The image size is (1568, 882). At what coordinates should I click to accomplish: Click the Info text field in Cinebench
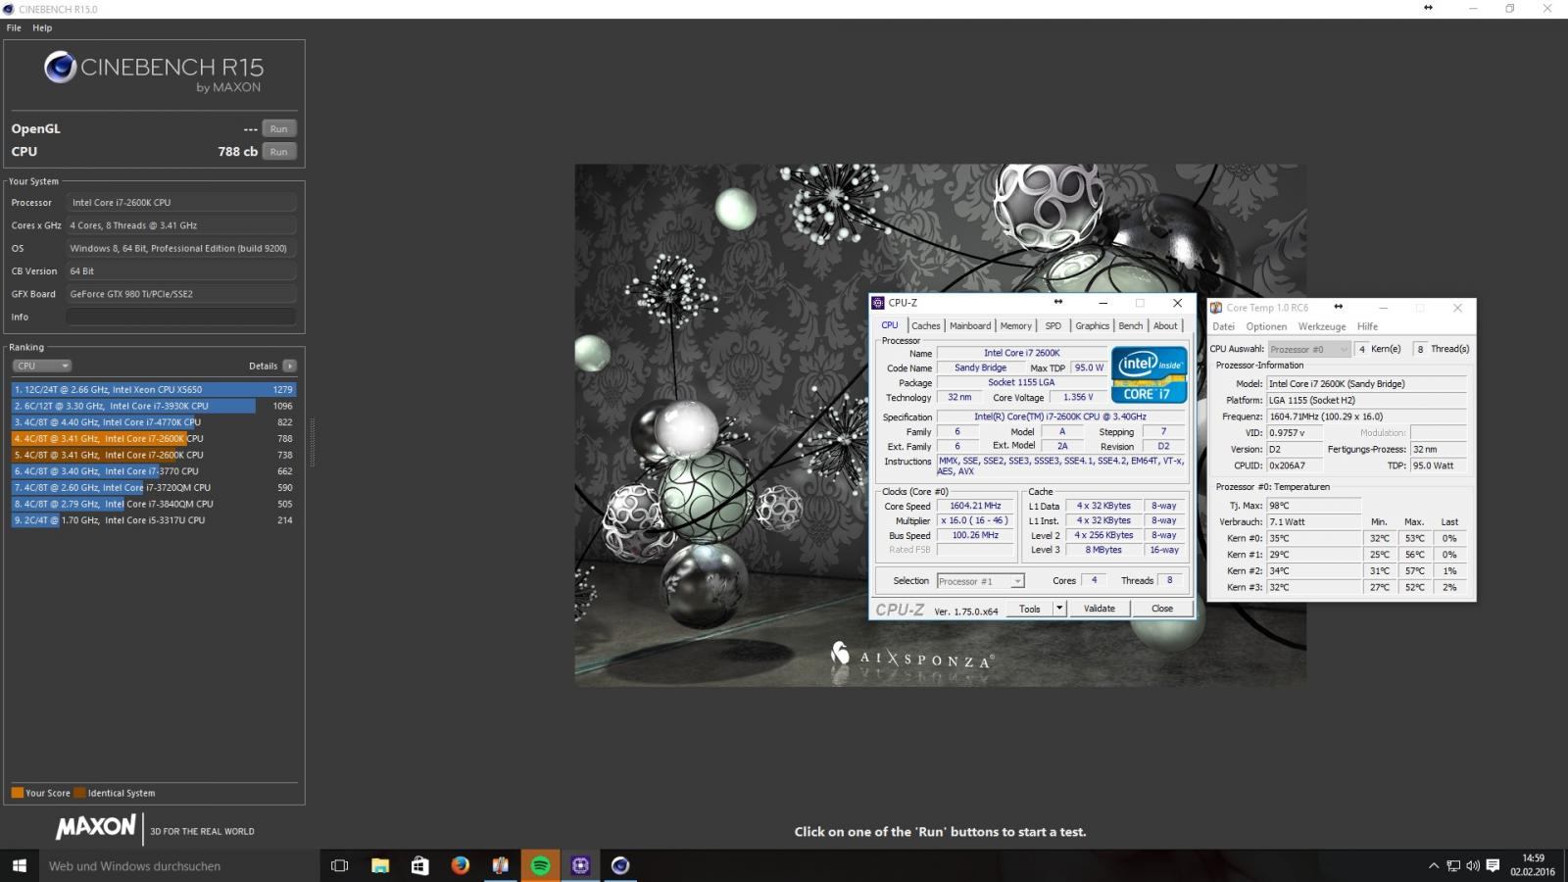coord(181,317)
